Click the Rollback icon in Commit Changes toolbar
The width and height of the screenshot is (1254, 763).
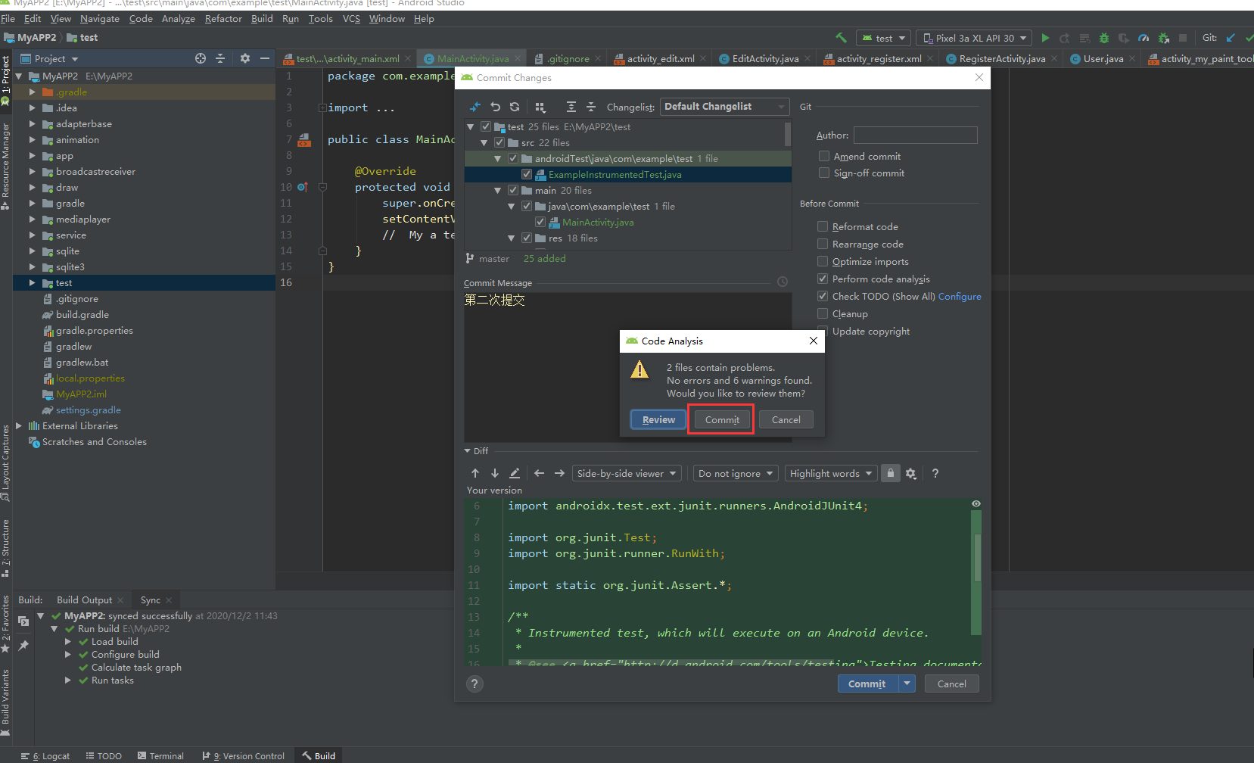495,107
